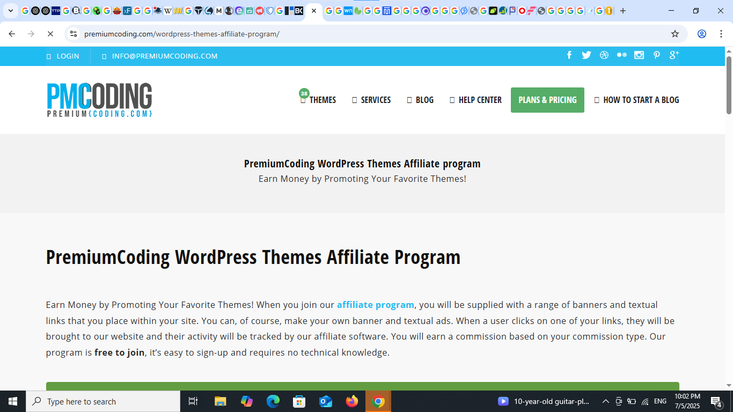Open the Themes menu
The image size is (733, 412).
coord(318,100)
